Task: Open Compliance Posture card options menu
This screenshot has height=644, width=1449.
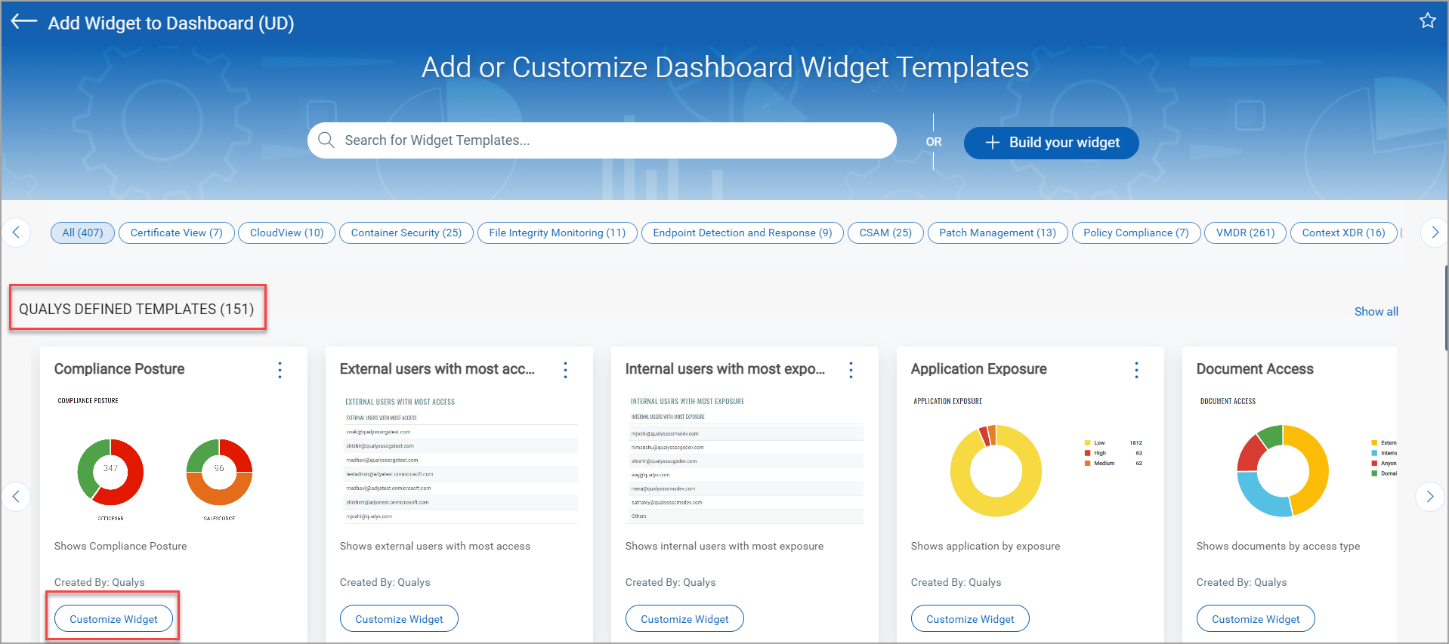Action: tap(280, 369)
